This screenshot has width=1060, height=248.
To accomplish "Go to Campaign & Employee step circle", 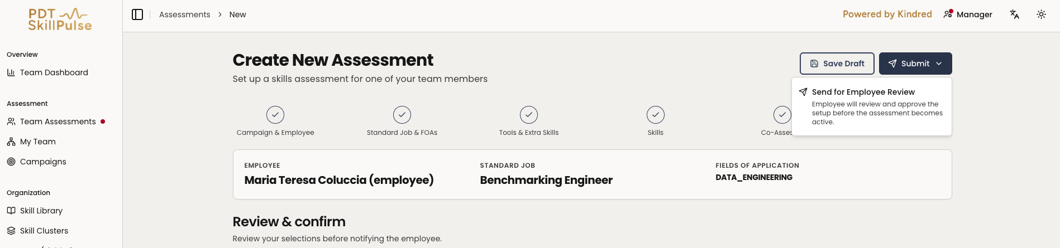I will coord(275,115).
